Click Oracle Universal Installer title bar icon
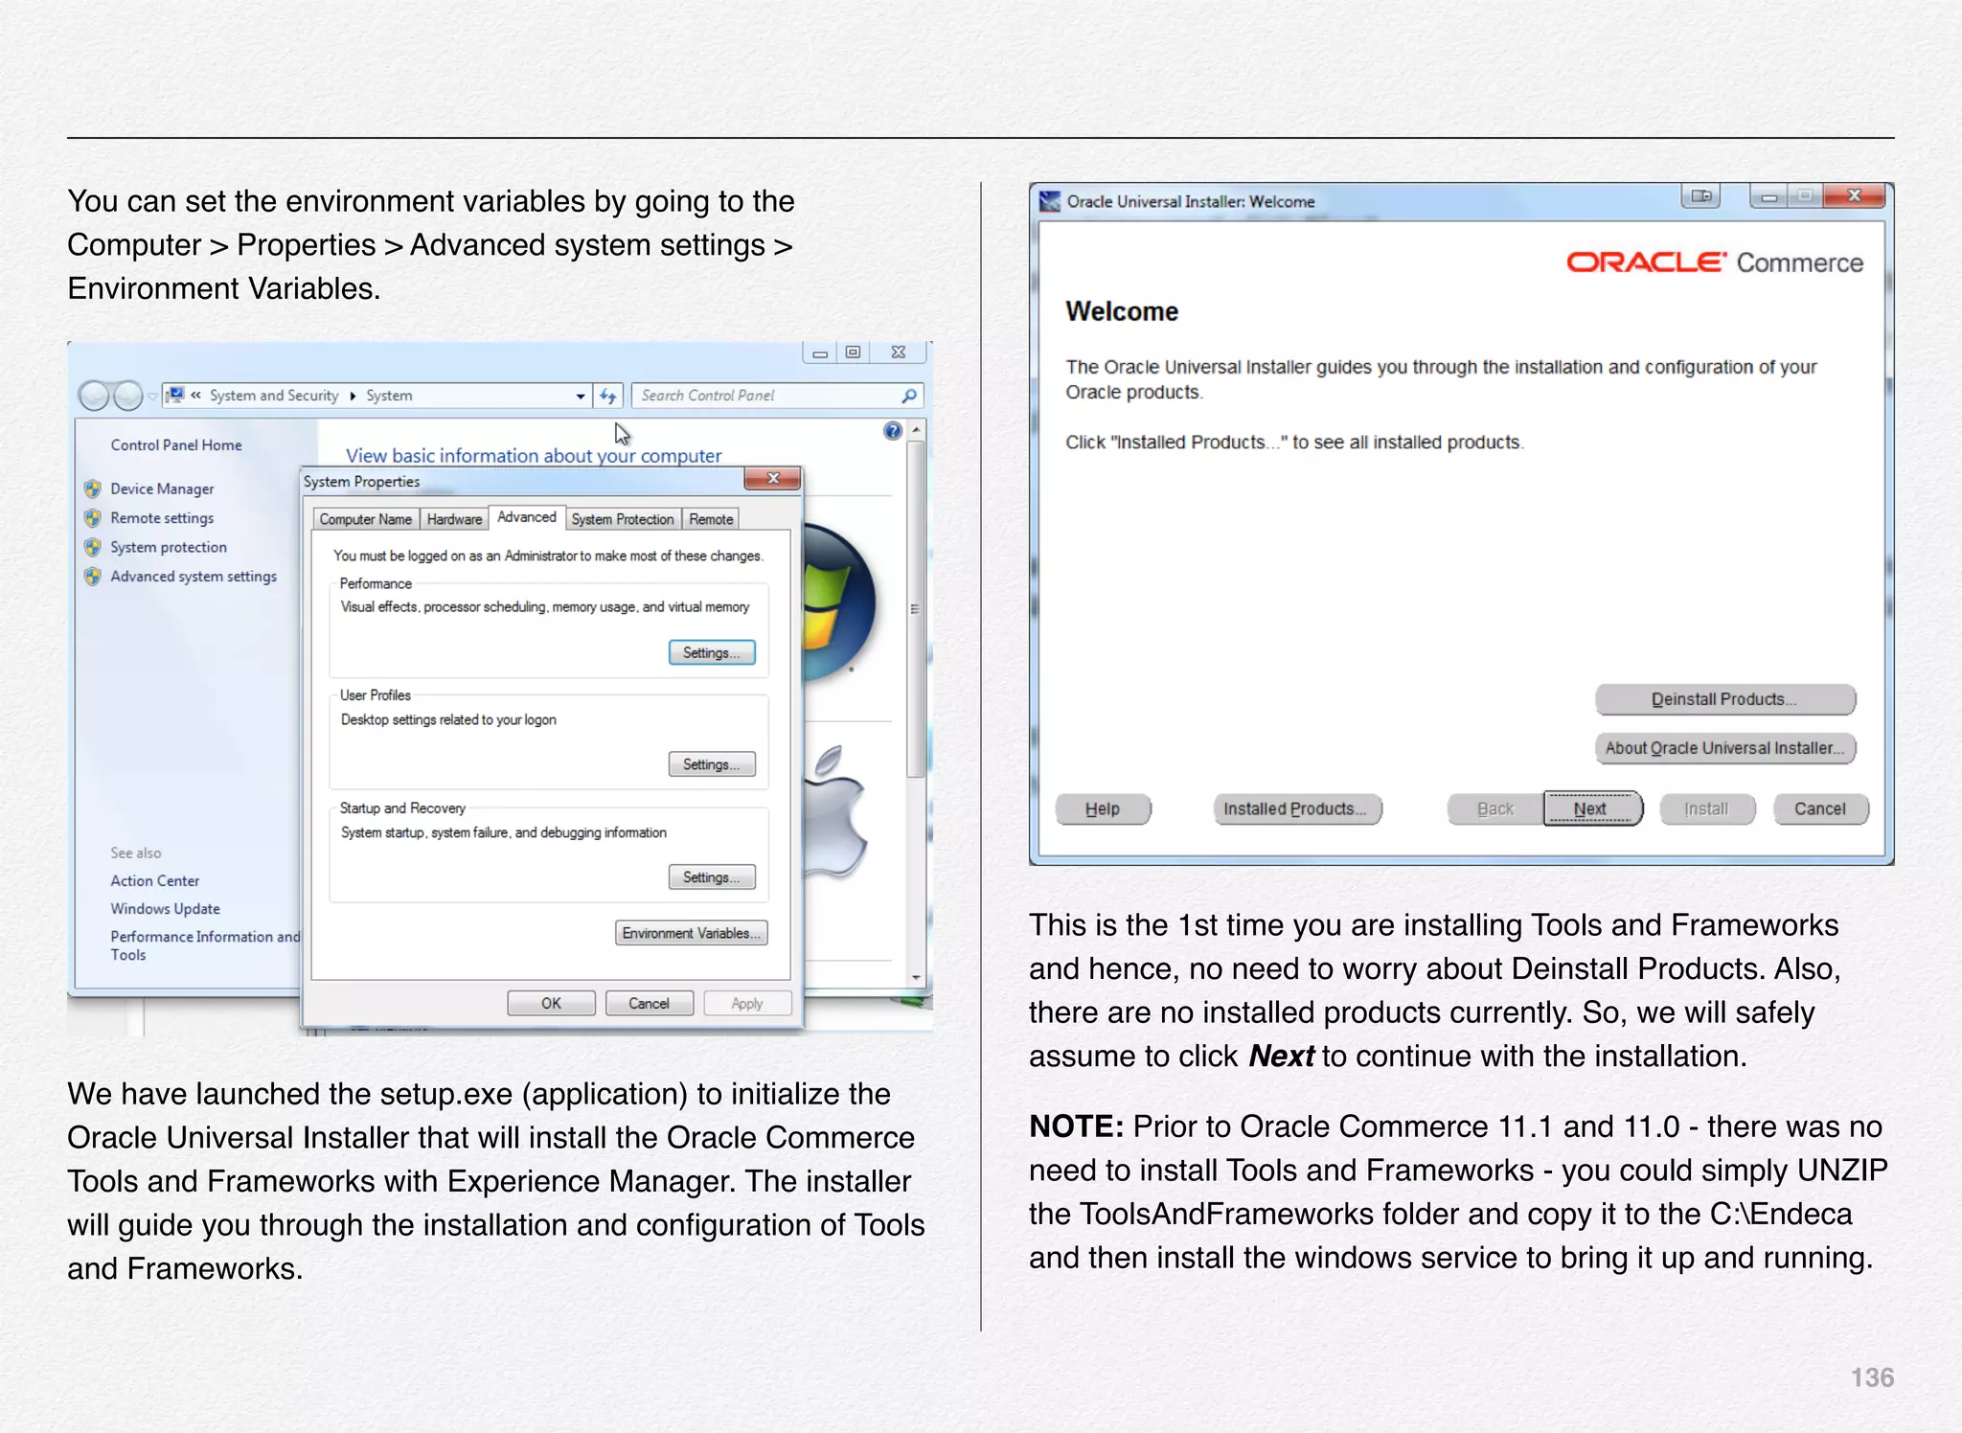Screen dimensions: 1962x1433 [1050, 201]
